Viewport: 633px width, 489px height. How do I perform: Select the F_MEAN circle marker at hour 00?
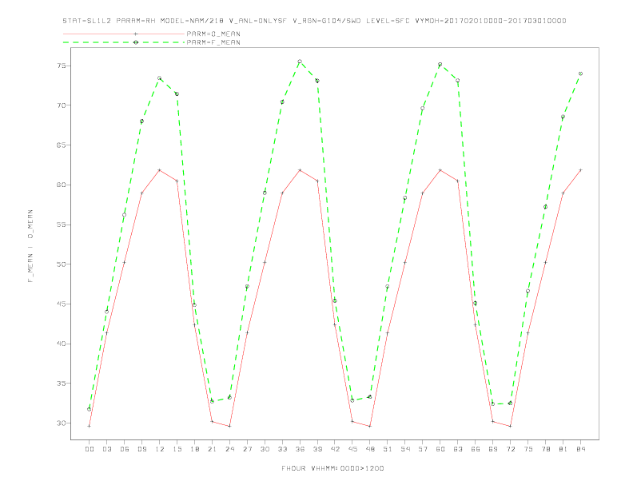click(x=90, y=409)
